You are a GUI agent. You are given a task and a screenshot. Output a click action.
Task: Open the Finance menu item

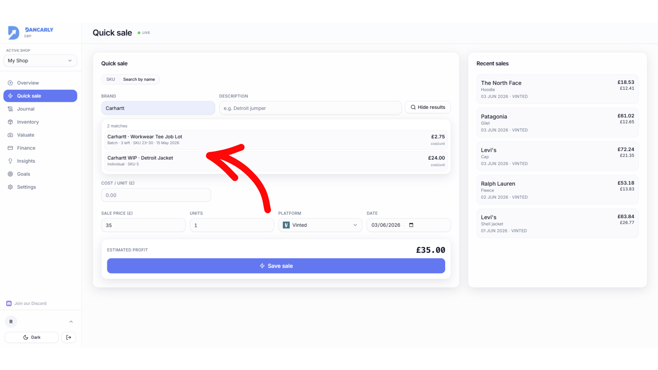pyautogui.click(x=40, y=148)
